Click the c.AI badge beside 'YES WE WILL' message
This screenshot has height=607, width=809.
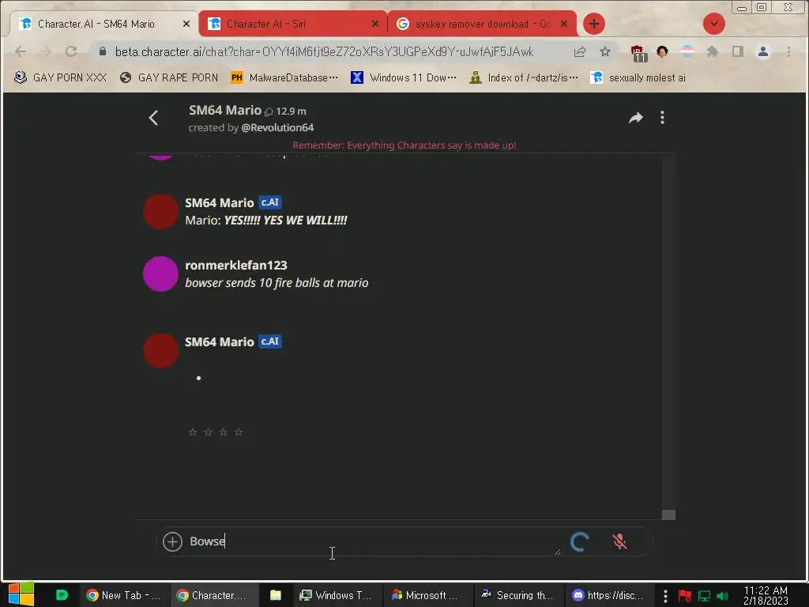270,202
